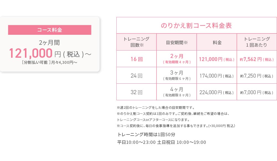The width and height of the screenshot is (277, 161).
Task: Click the pink コース料金 banner
Action: pos(50,30)
